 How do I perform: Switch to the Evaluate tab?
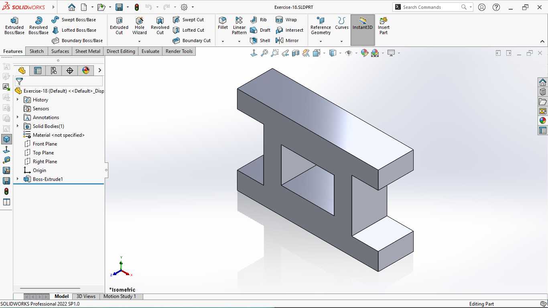coord(150,51)
